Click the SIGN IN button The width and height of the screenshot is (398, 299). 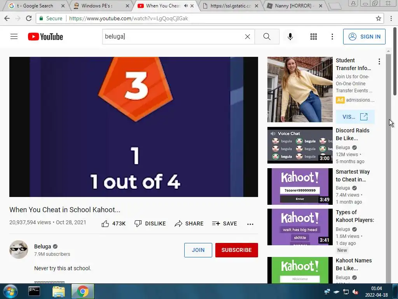click(x=364, y=37)
